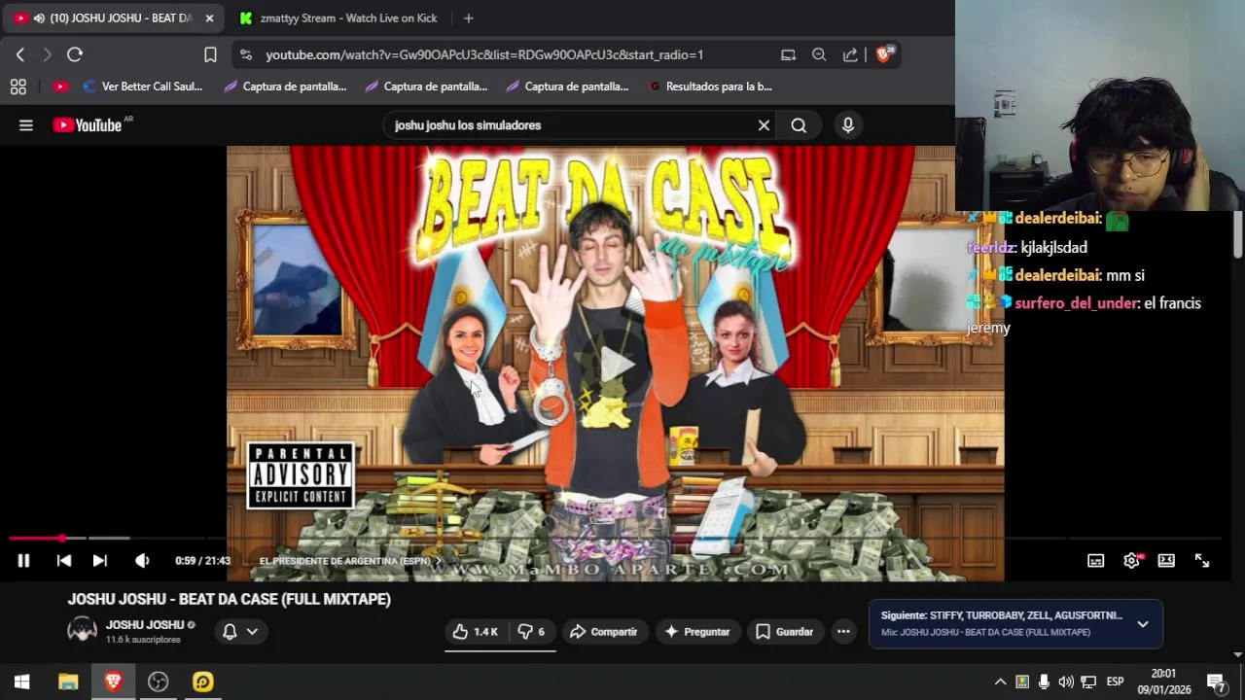1245x700 pixels.
Task: Open more actions three-dot menu
Action: (x=843, y=632)
